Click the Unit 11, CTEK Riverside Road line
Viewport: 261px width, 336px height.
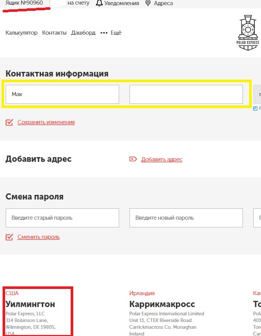click(160, 320)
